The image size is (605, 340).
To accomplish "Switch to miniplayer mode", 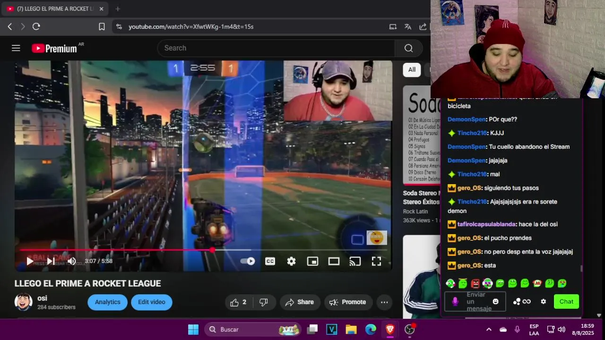I will click(x=312, y=261).
